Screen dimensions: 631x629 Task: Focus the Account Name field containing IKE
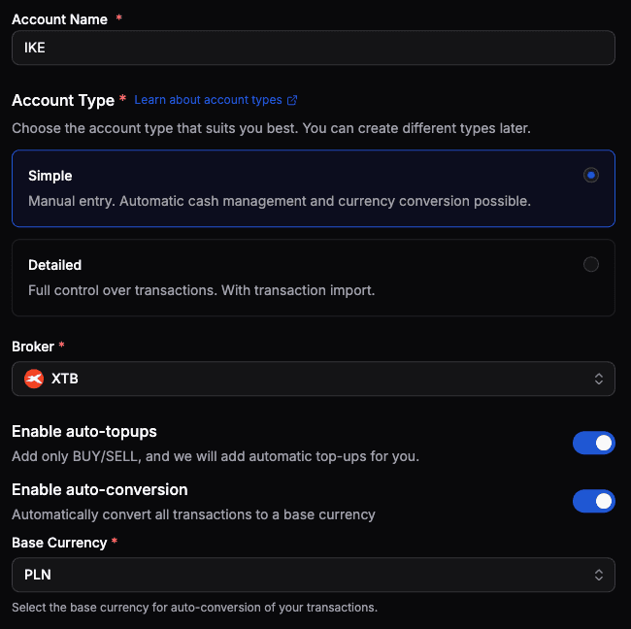click(x=313, y=48)
